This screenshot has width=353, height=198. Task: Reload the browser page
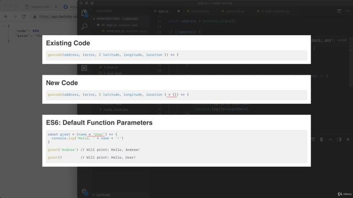(x=24, y=16)
